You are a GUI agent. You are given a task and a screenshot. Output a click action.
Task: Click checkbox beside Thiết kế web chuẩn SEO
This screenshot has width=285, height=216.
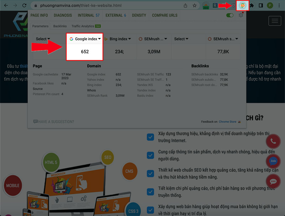(x=150, y=174)
